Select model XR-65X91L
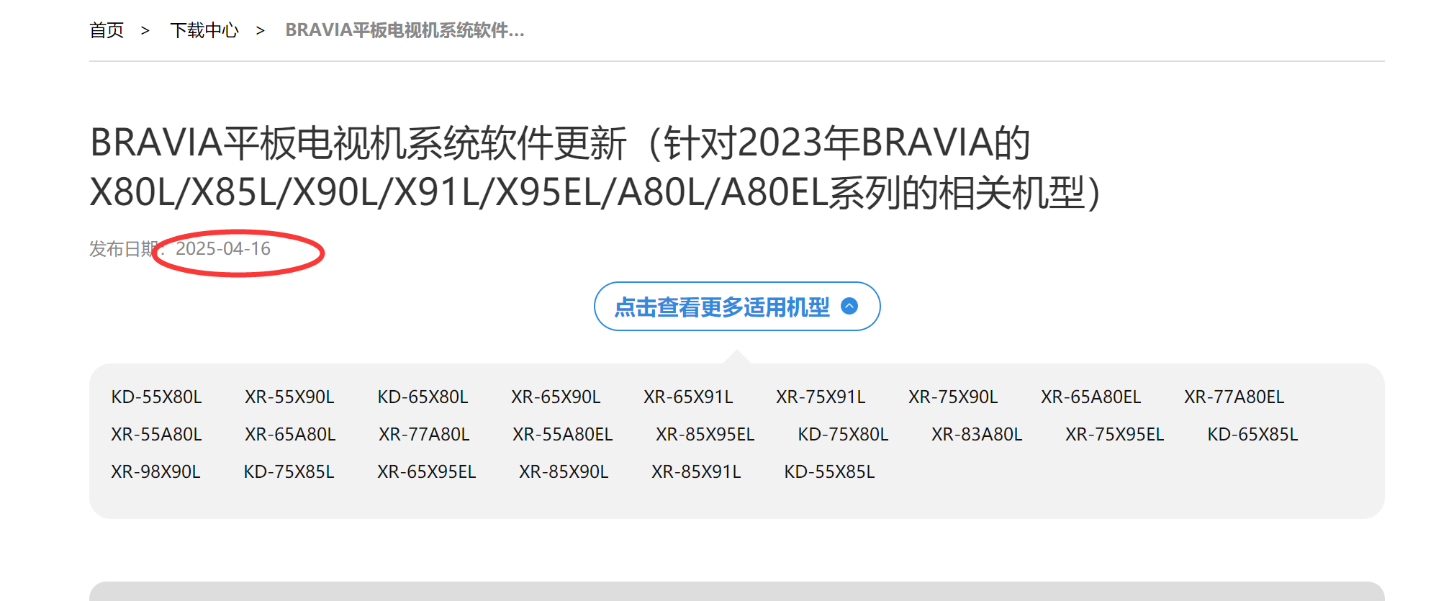 click(688, 397)
